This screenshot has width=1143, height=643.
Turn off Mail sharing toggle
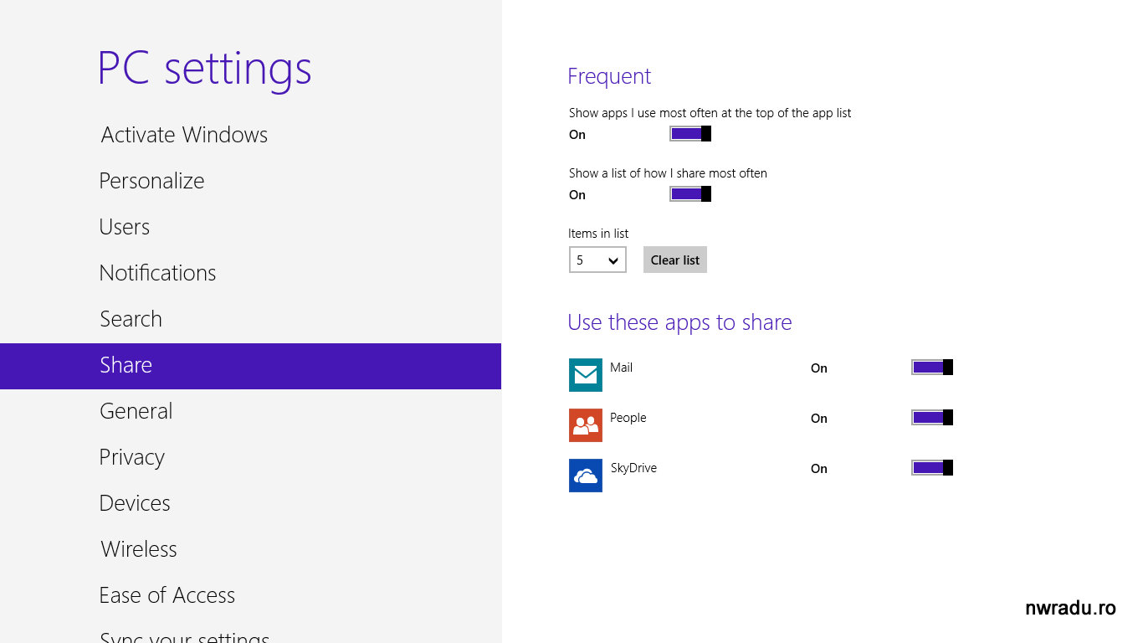click(931, 368)
